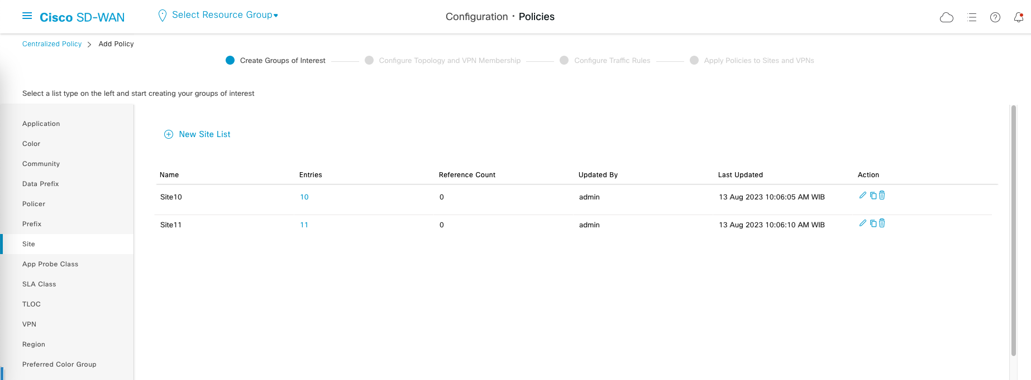Screen dimensions: 1031x380
Task: Open the help question mark icon
Action: click(995, 17)
